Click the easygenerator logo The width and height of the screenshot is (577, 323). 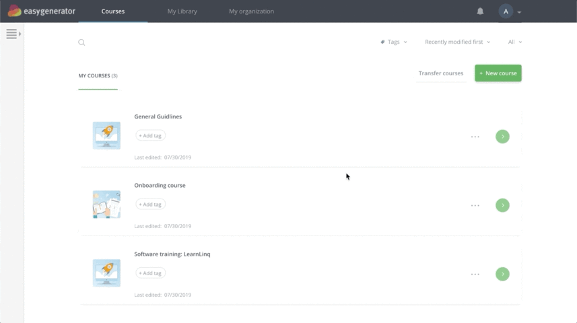pyautogui.click(x=42, y=11)
